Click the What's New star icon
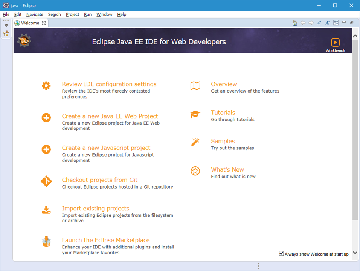Viewport: 360px width, 271px height. (x=195, y=171)
